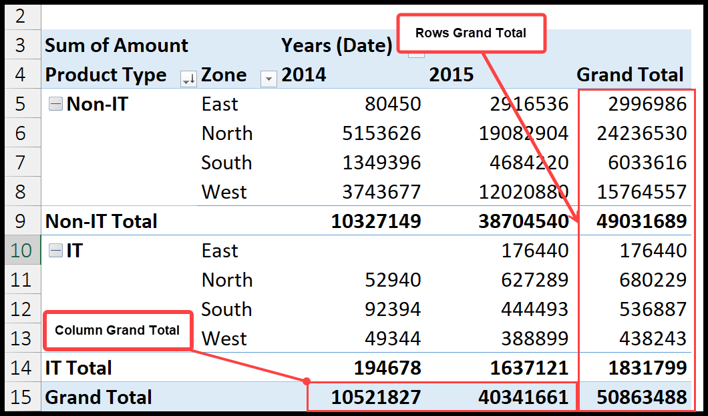Click the 2015 column header
Image resolution: width=708 pixels, height=416 pixels.
[452, 75]
